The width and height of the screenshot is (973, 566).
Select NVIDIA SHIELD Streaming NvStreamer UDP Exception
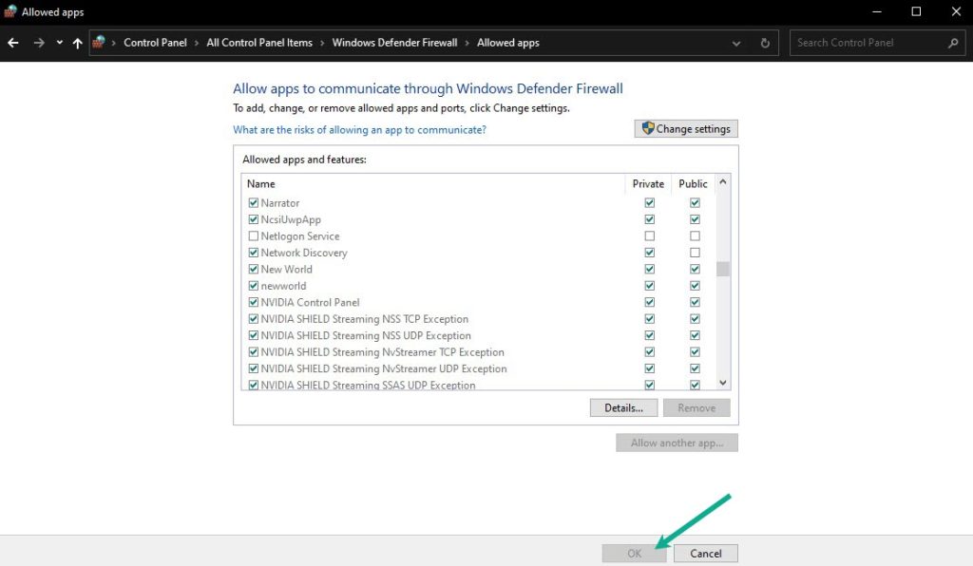coord(384,368)
